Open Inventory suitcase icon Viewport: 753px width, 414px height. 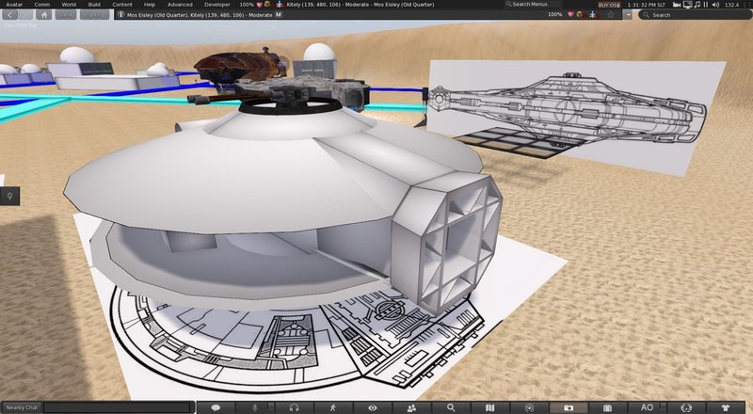coord(607,407)
